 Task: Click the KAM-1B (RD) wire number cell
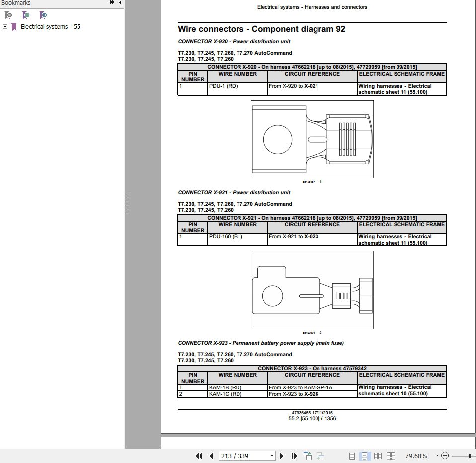(x=238, y=387)
